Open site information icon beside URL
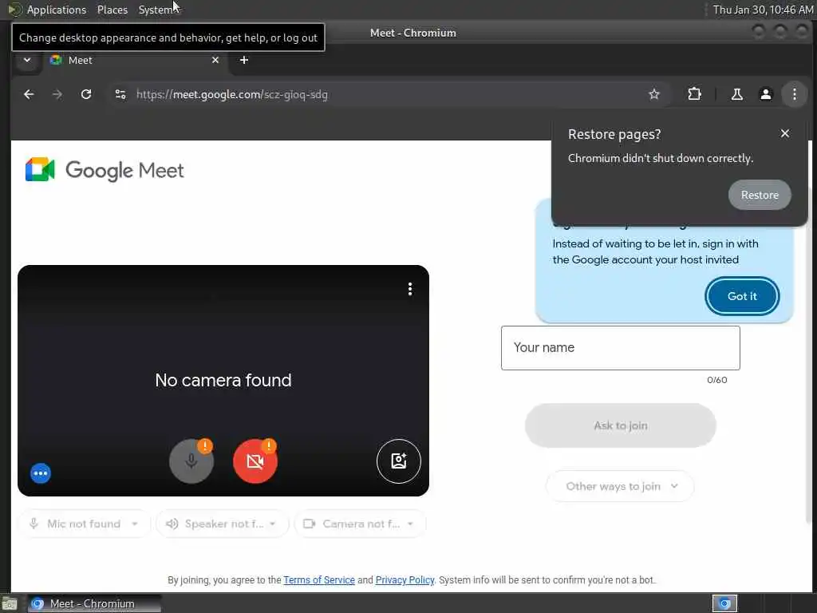 coord(120,94)
